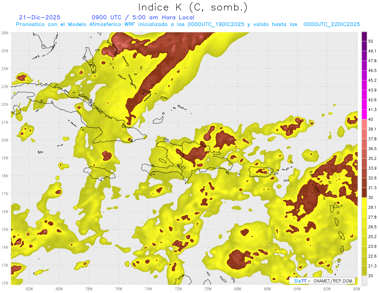Click the colorbar label '22.6'

pos(372,256)
